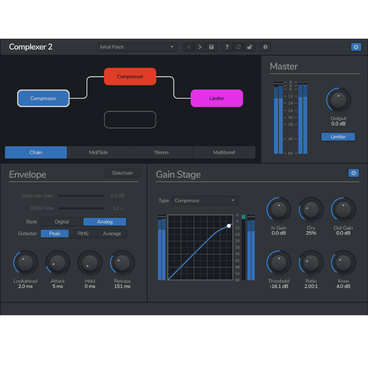Select the magenta Limiter node
The image size is (368, 368).
click(217, 98)
